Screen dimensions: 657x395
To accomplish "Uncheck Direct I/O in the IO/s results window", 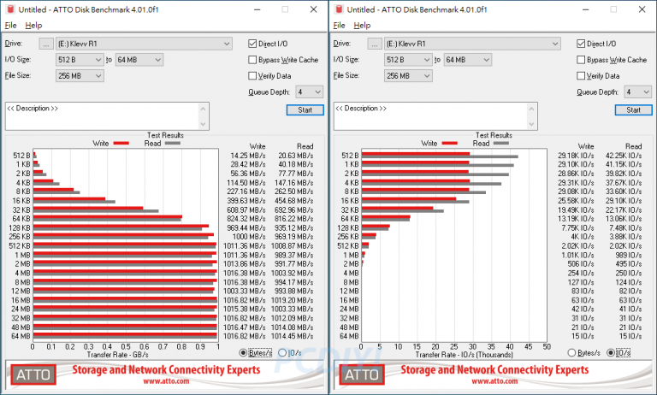I will pos(581,44).
